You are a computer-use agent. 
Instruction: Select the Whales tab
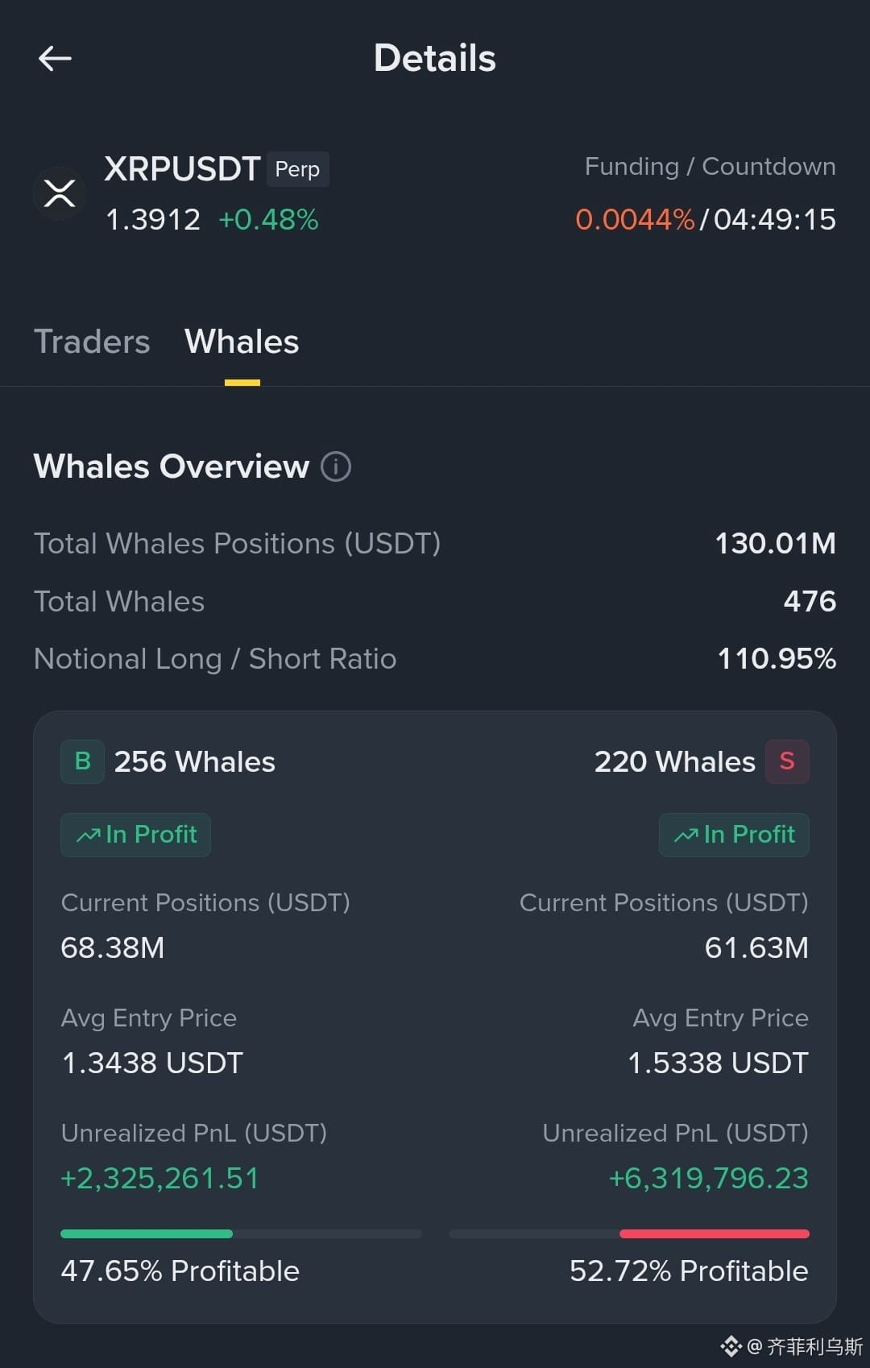(242, 342)
